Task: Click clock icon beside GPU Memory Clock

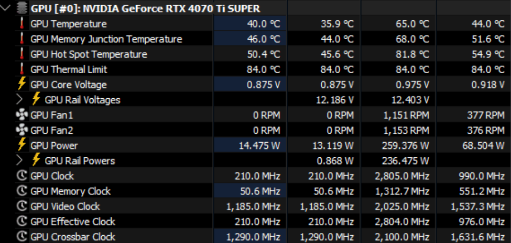Action: pyautogui.click(x=21, y=191)
